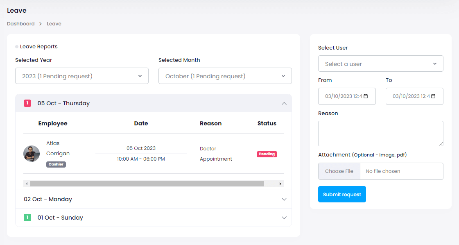Click the horizontal table scrollbar
Viewport: 459px width, 245px height.
(147, 184)
